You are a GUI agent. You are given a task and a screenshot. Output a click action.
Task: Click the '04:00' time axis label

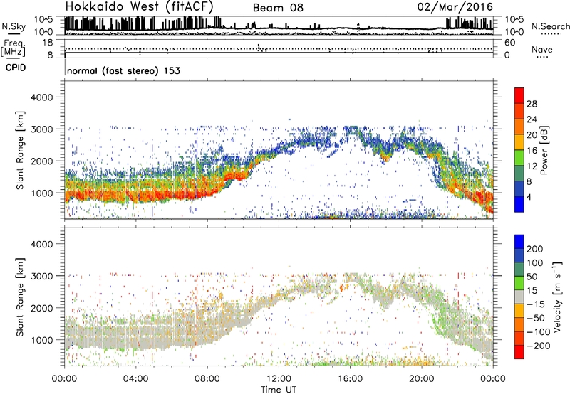click(x=135, y=379)
